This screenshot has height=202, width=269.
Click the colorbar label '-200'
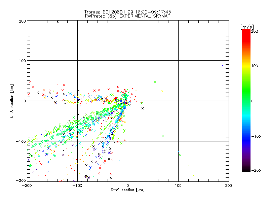[256, 170]
